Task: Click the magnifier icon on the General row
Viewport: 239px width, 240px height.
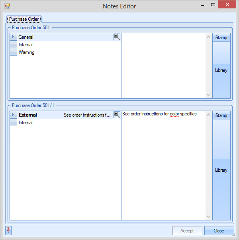Action: pyautogui.click(x=117, y=37)
